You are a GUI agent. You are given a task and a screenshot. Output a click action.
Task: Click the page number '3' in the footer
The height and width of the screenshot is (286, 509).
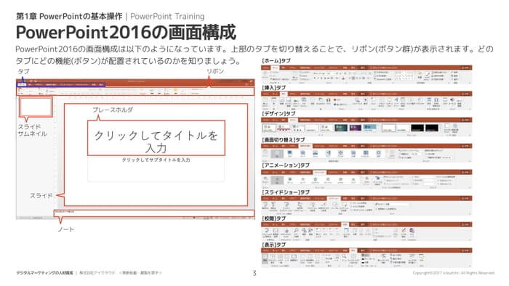[254, 273]
